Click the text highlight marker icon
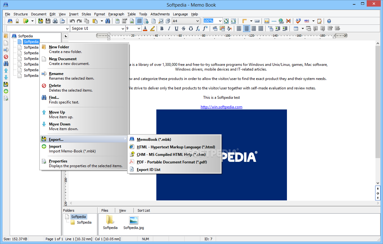 point(152,29)
